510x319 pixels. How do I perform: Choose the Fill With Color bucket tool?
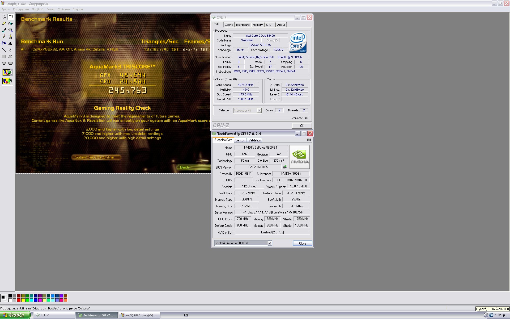[x=11, y=23]
